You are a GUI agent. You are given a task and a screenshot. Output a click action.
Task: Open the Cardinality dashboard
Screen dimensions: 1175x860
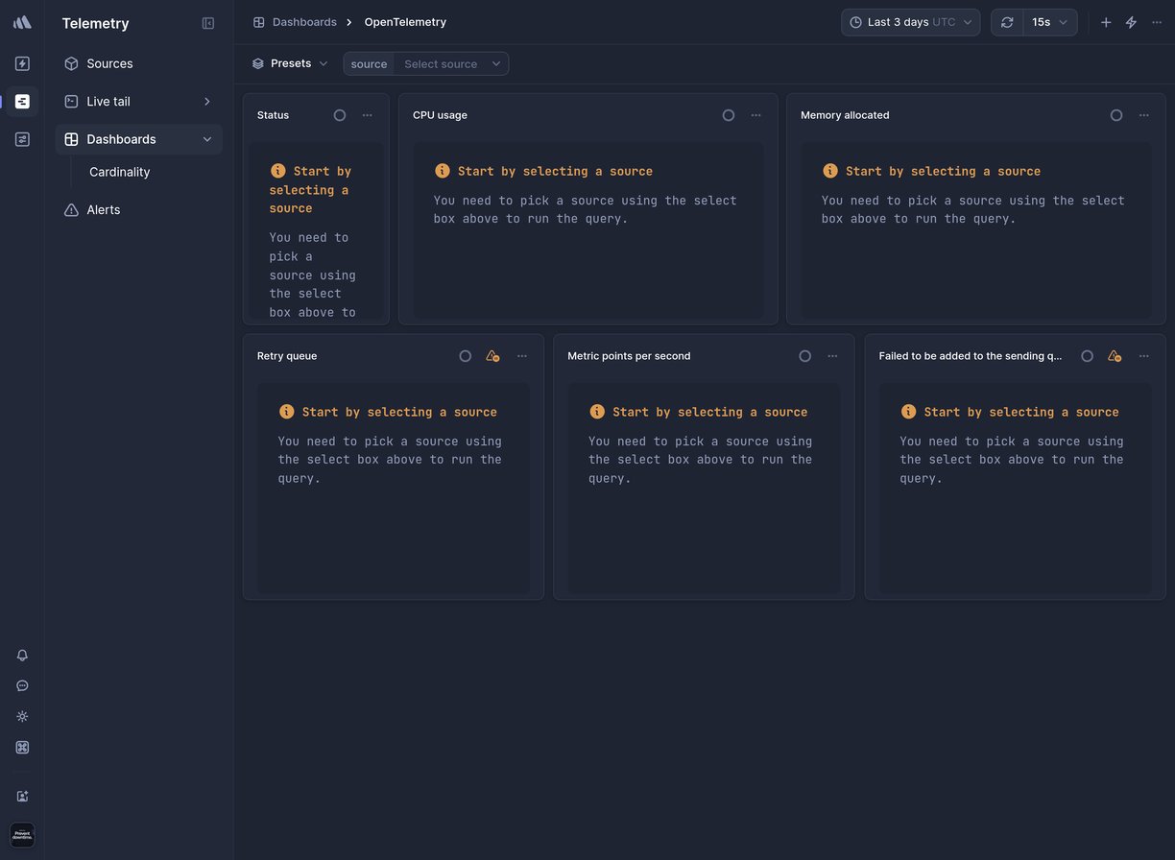pos(120,172)
